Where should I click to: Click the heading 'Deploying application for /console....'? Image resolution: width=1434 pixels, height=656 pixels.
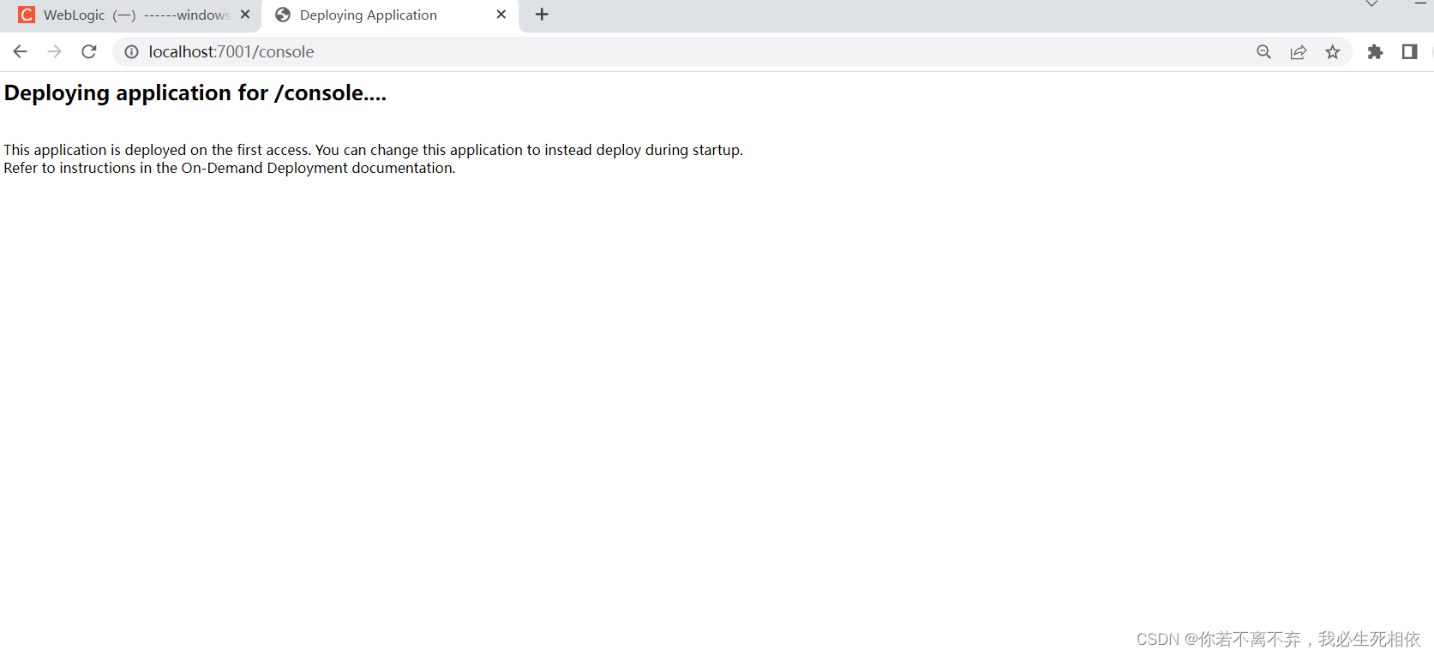click(x=195, y=92)
